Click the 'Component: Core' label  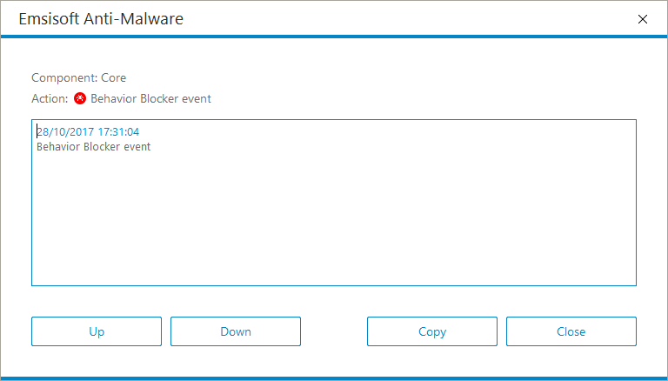tap(79, 78)
